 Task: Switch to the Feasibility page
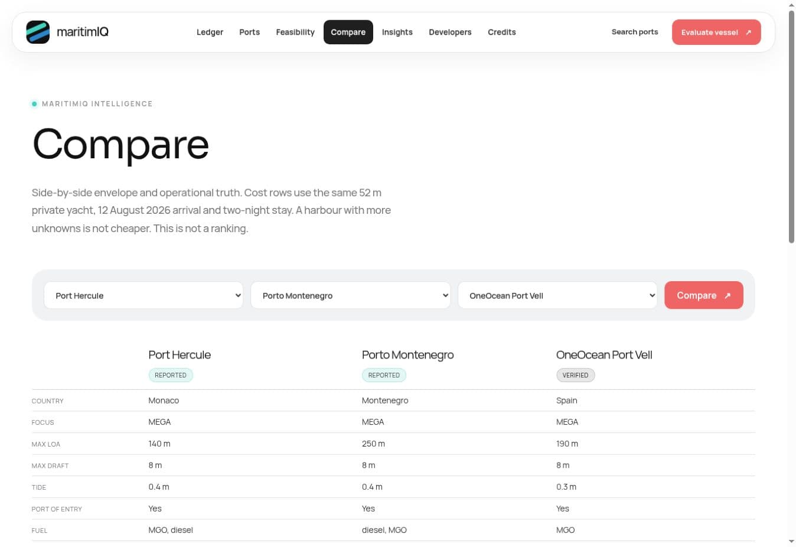295,32
